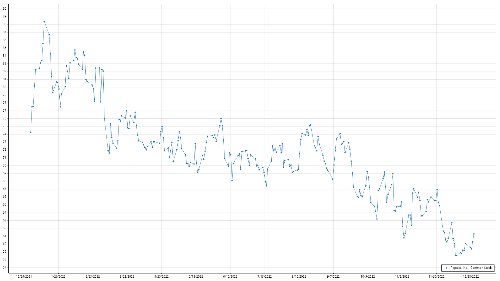Click the highest peak data point near 88
The image size is (500, 281).
pyautogui.click(x=44, y=22)
